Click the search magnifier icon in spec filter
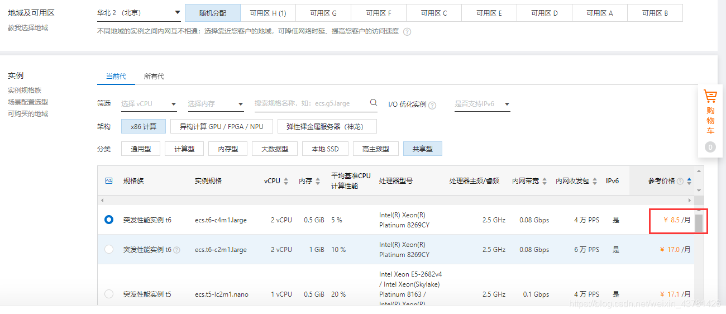Viewport: 726px width, 314px height. [374, 103]
